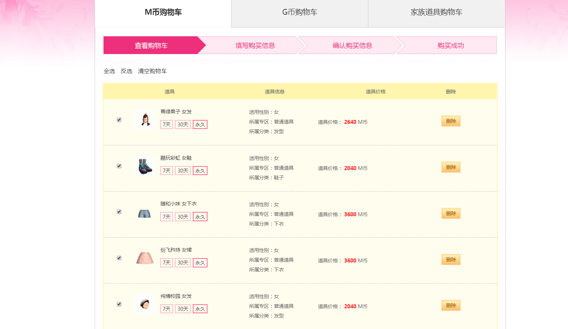Click the 2040 M币 price of 酷玩彩虹 女鞋
Screen dimensions: 568x329
point(356,168)
